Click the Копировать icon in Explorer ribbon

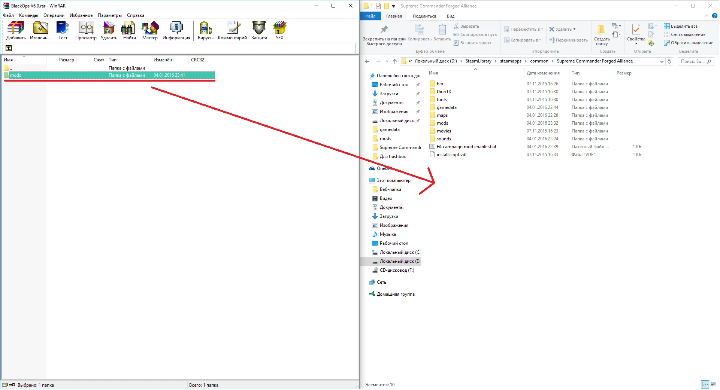tap(419, 34)
